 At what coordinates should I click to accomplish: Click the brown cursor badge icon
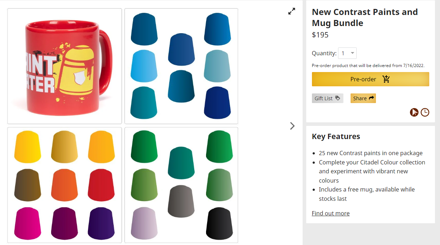pyautogui.click(x=414, y=112)
